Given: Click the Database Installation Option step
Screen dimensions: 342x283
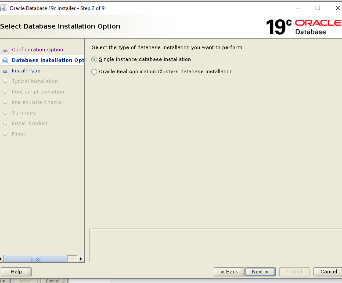Looking at the screenshot, I should pos(48,60).
